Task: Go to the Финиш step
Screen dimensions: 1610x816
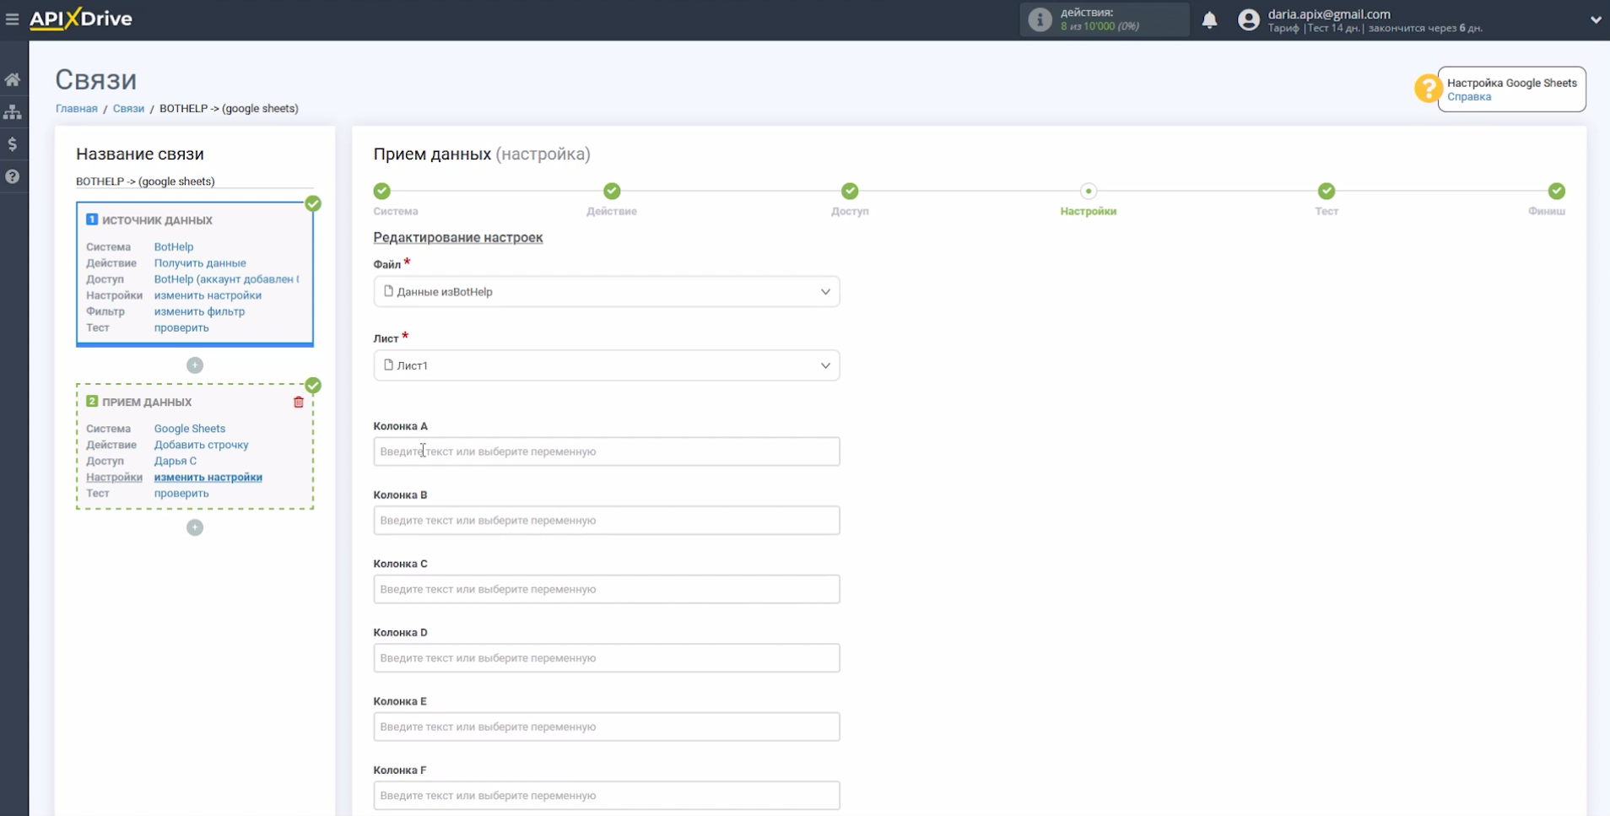Action: pos(1556,191)
